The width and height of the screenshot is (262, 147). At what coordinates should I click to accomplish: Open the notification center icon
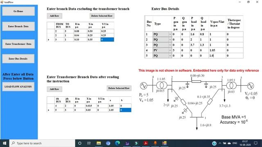point(255,143)
